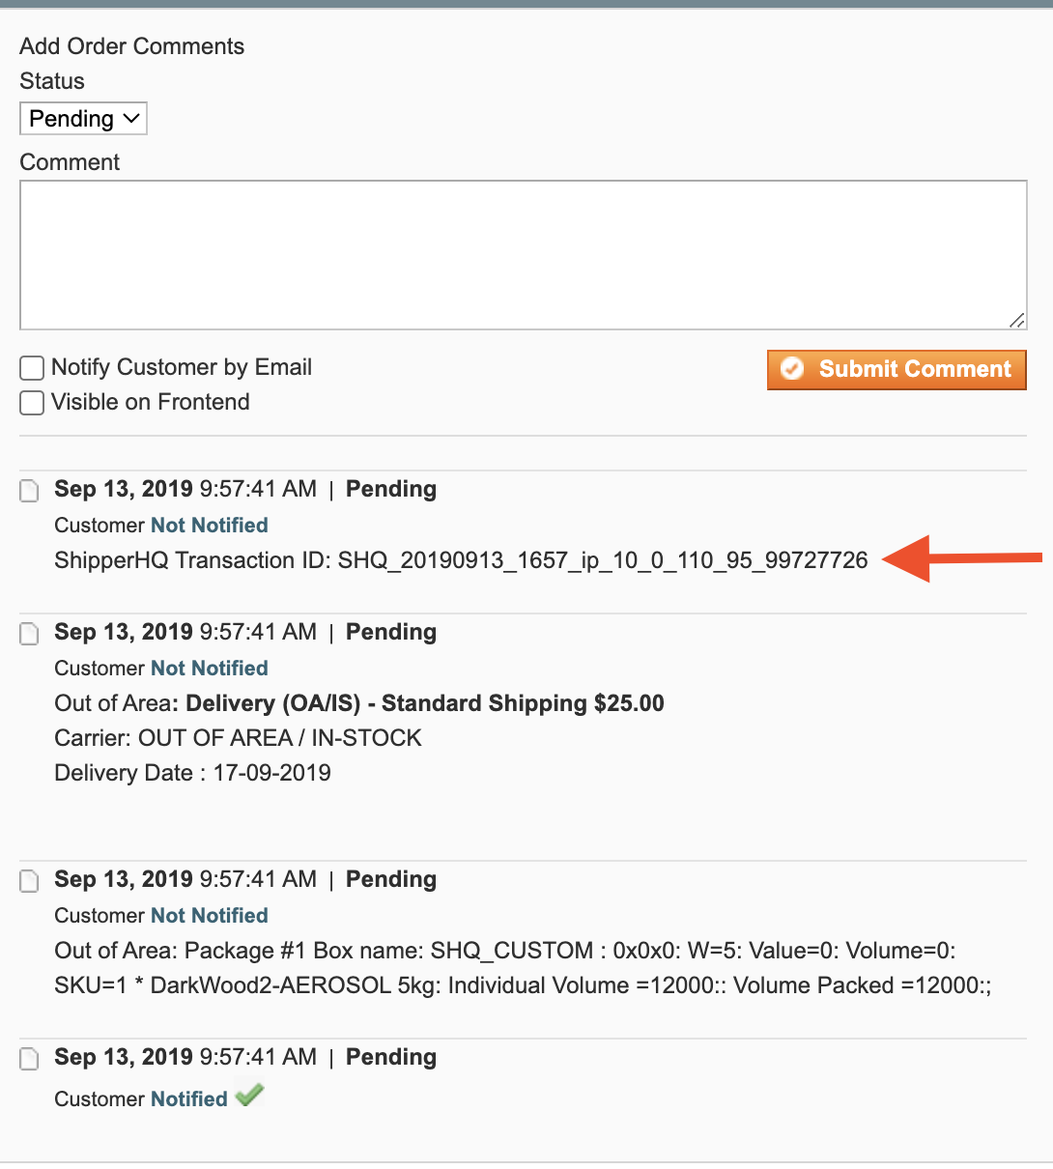This screenshot has width=1053, height=1169.
Task: Click the dropdown chevron next to Pending
Action: pyautogui.click(x=132, y=118)
